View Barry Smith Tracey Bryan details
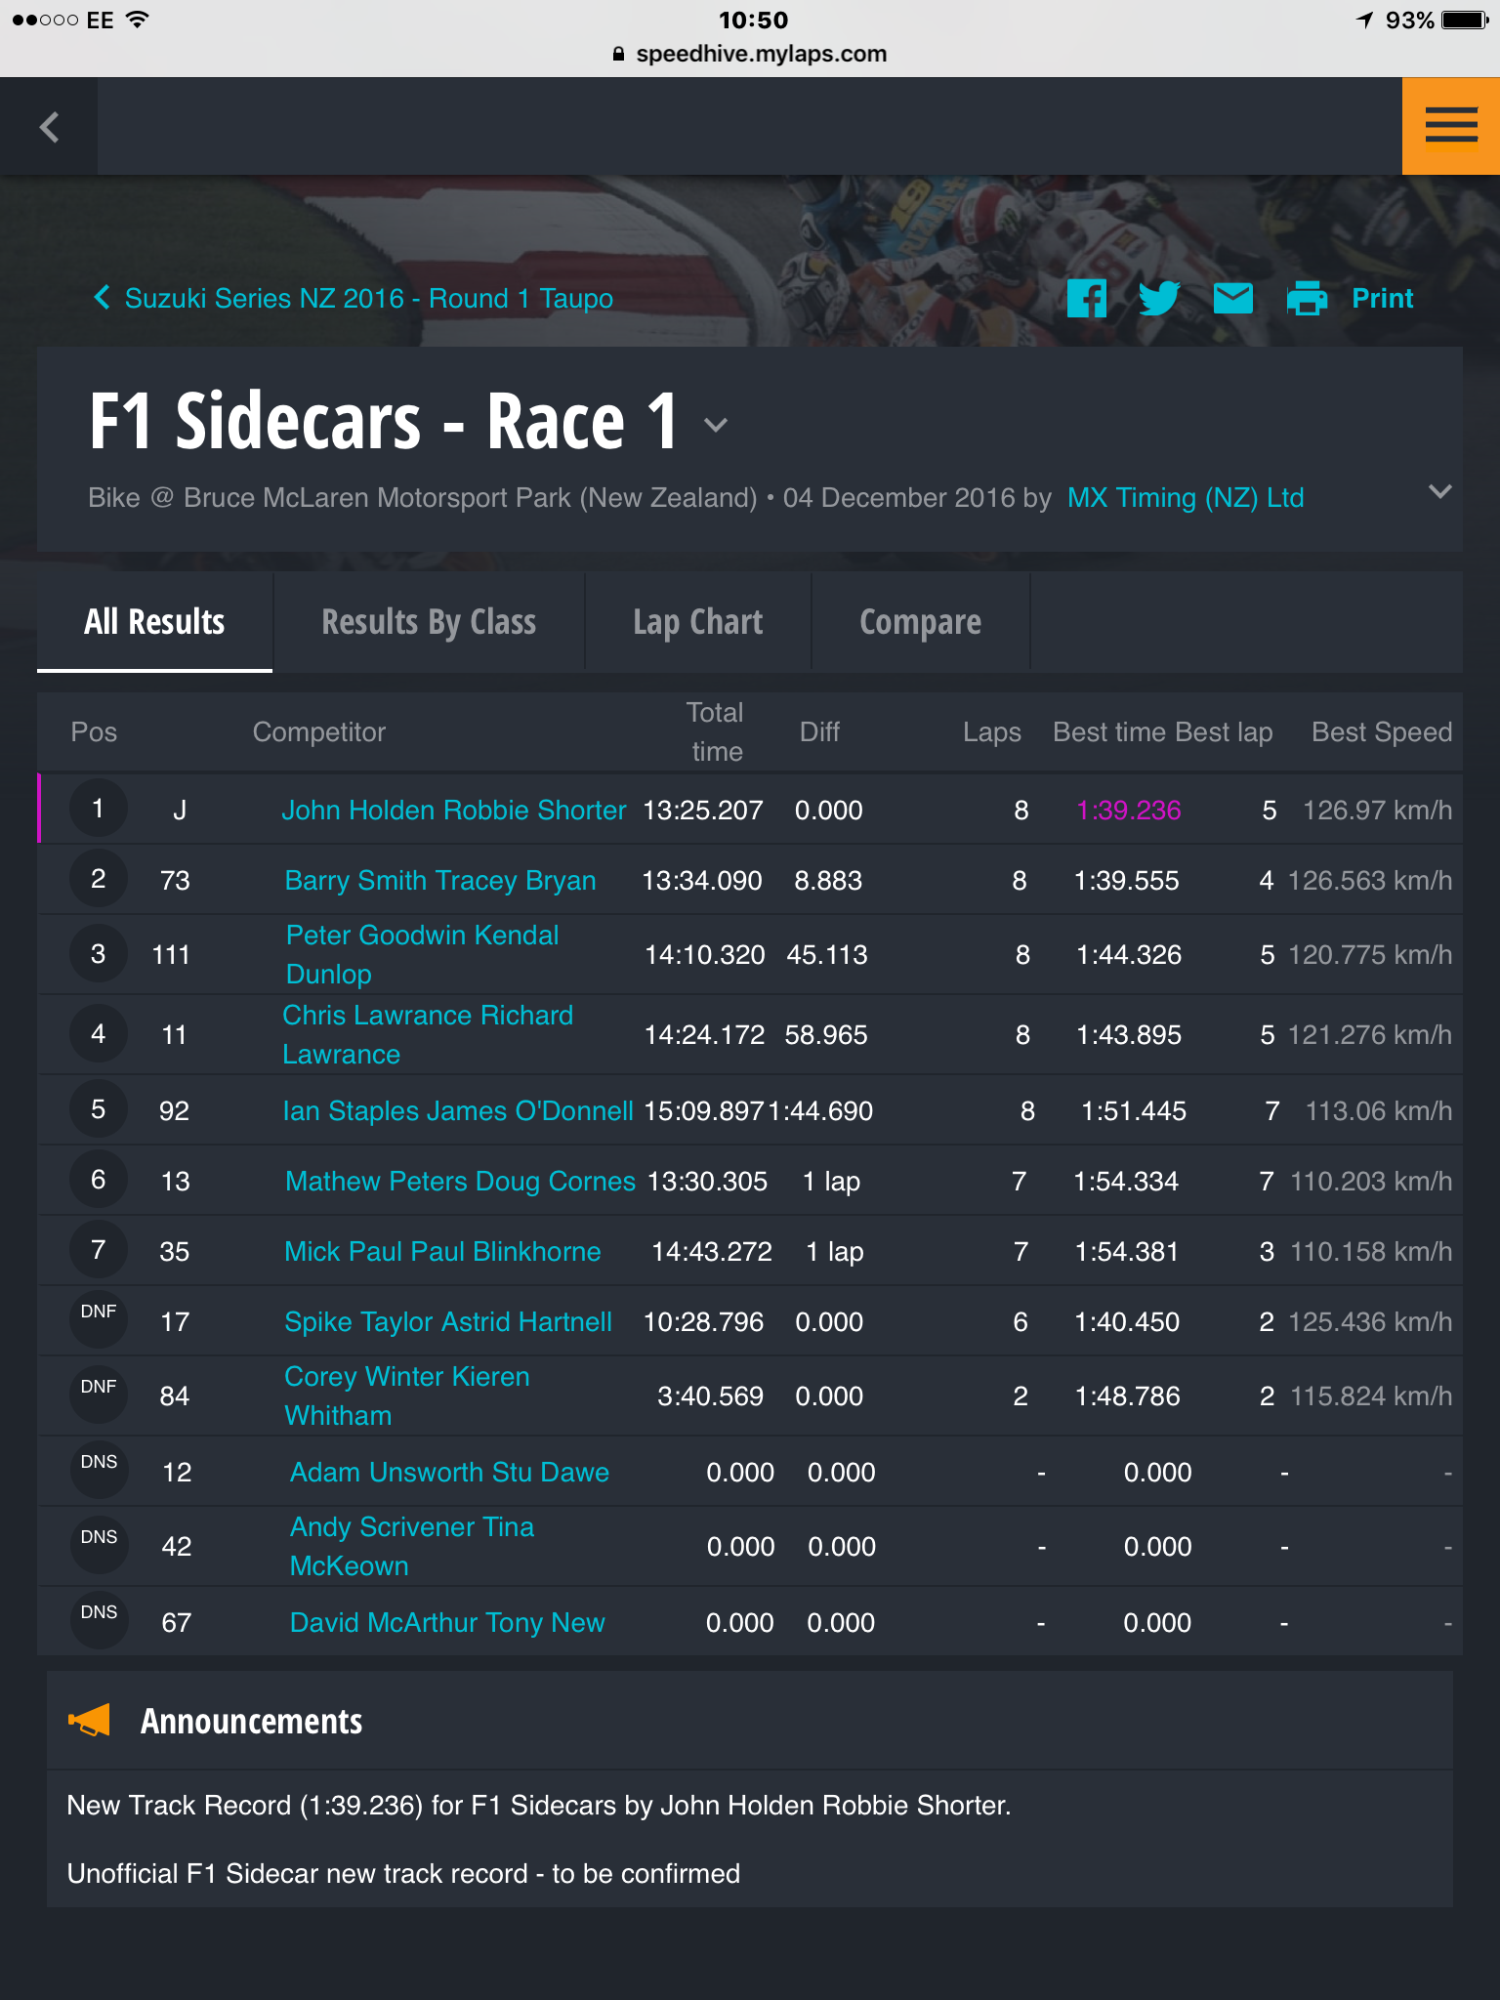This screenshot has width=1500, height=2000. tap(440, 881)
